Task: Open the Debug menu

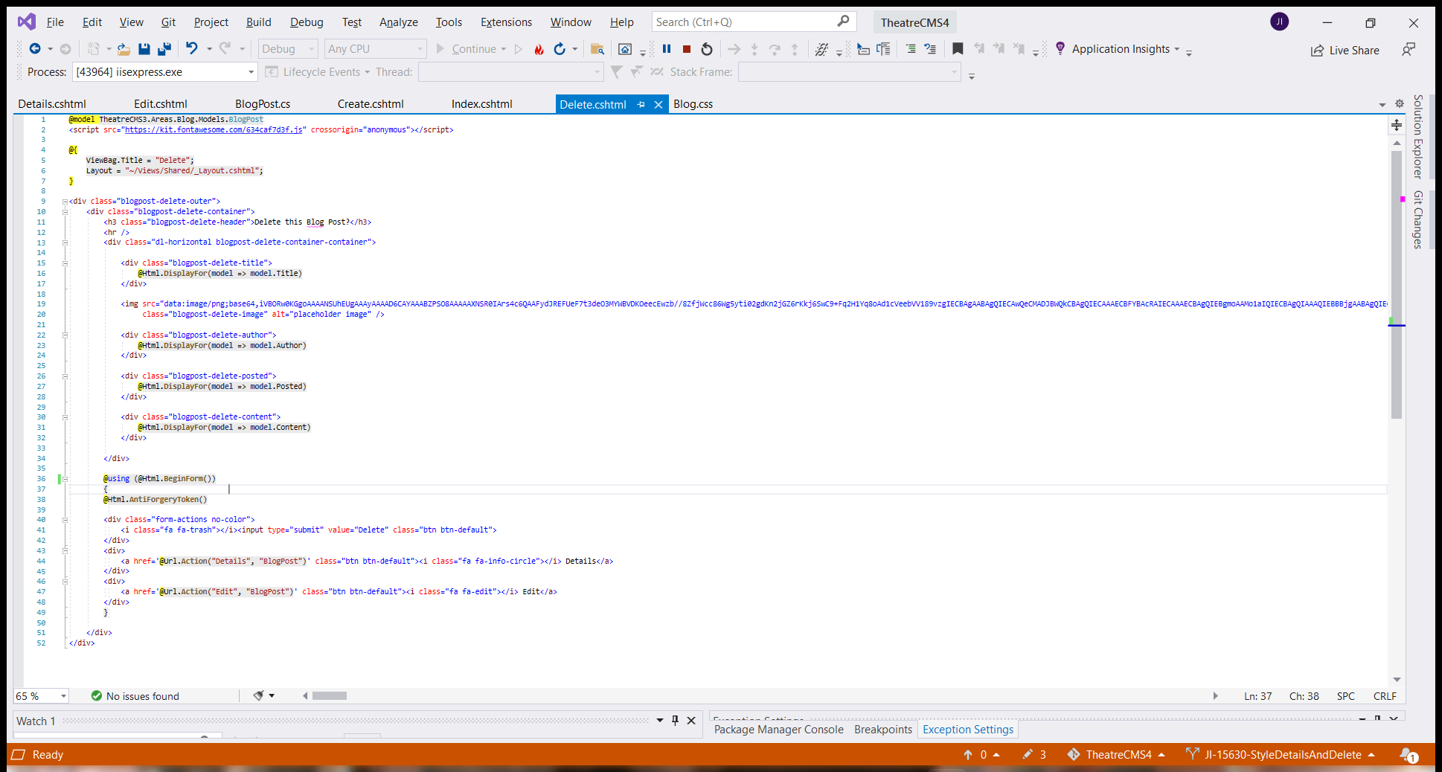Action: tap(307, 22)
